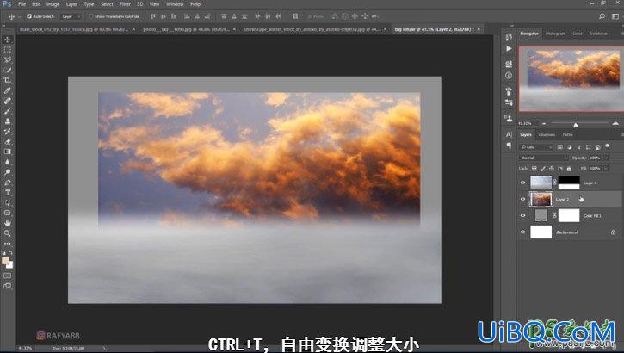Zoom out with Navigator small mountains button
The height and width of the screenshot is (353, 624).
[x=544, y=123]
